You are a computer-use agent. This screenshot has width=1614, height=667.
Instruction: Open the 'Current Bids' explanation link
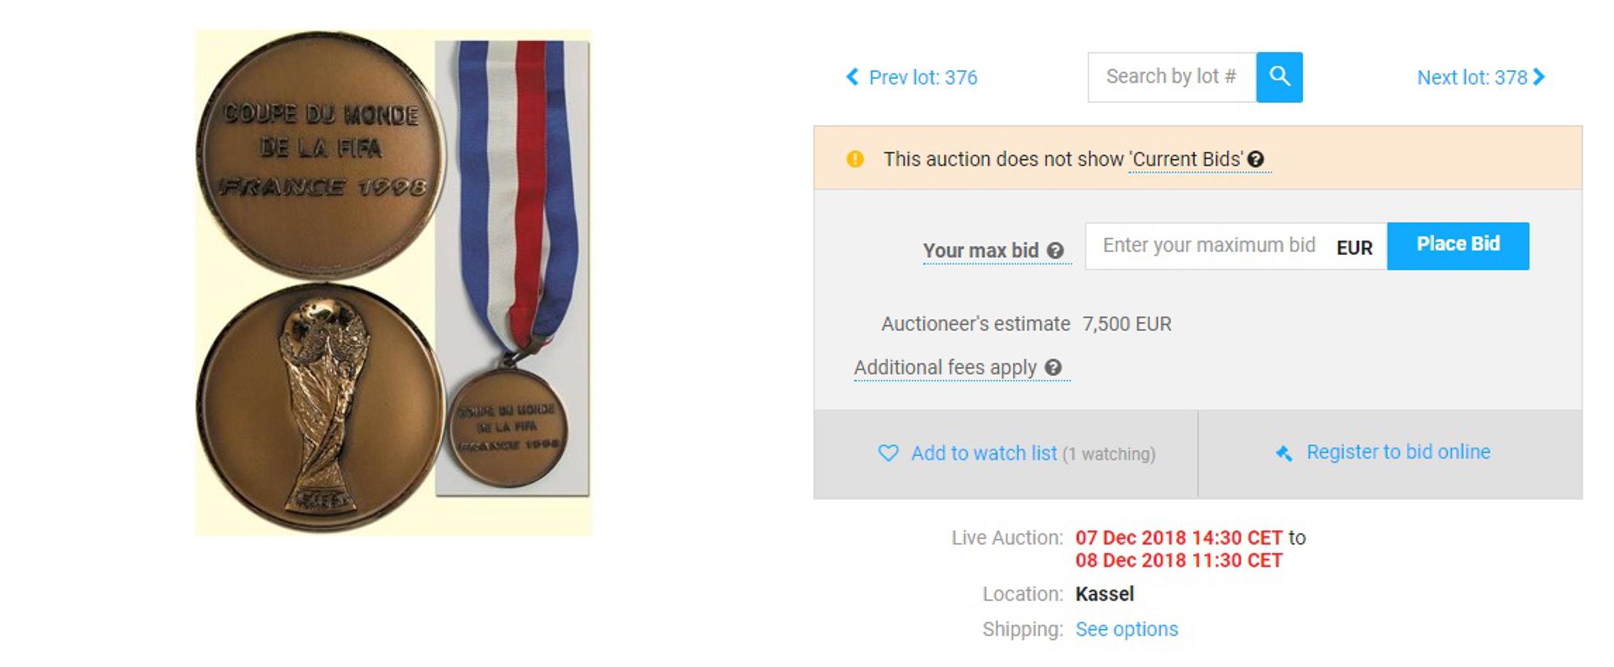[x=1187, y=159]
